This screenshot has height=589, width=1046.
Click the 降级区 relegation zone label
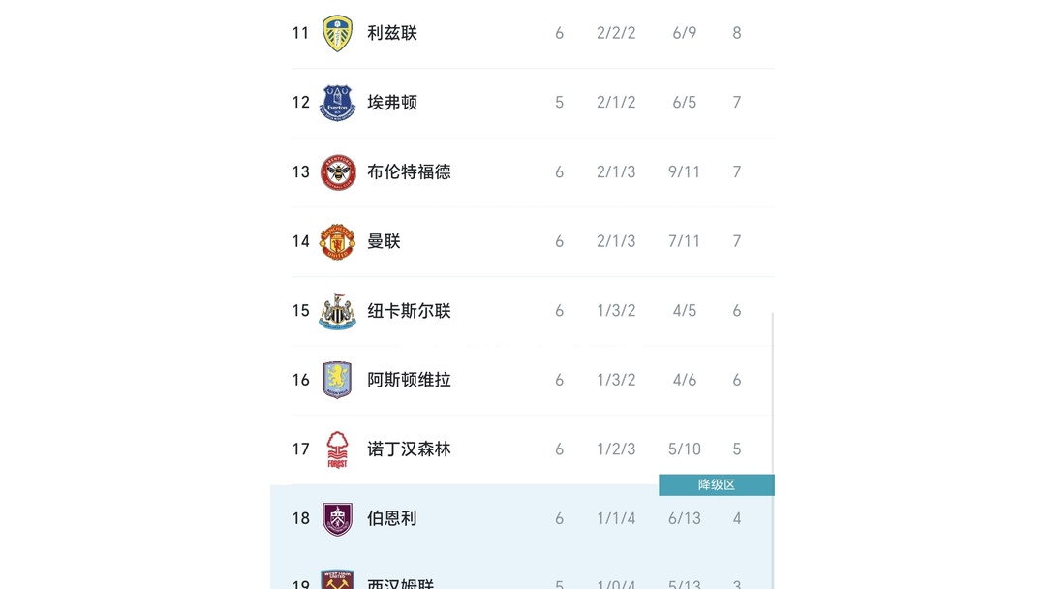pos(717,484)
